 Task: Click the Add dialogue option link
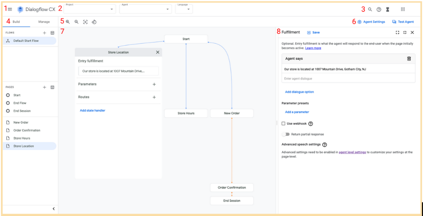pyautogui.click(x=299, y=92)
